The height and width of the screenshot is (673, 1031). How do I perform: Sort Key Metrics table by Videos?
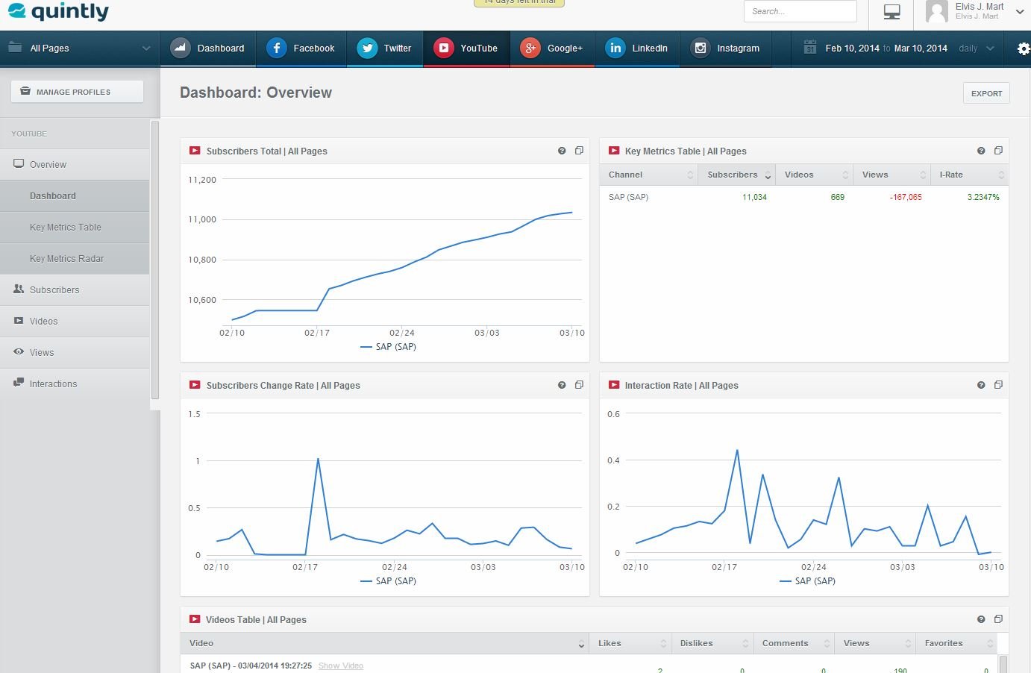(814, 175)
